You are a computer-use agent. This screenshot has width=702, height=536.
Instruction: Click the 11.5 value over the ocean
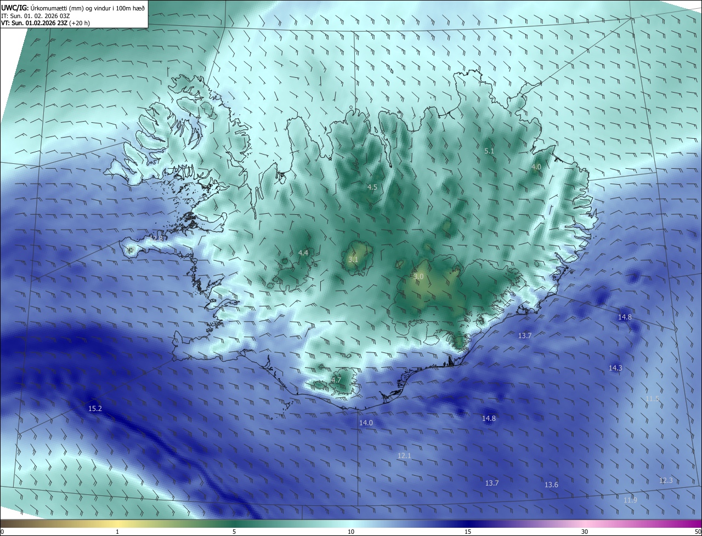[652, 399]
